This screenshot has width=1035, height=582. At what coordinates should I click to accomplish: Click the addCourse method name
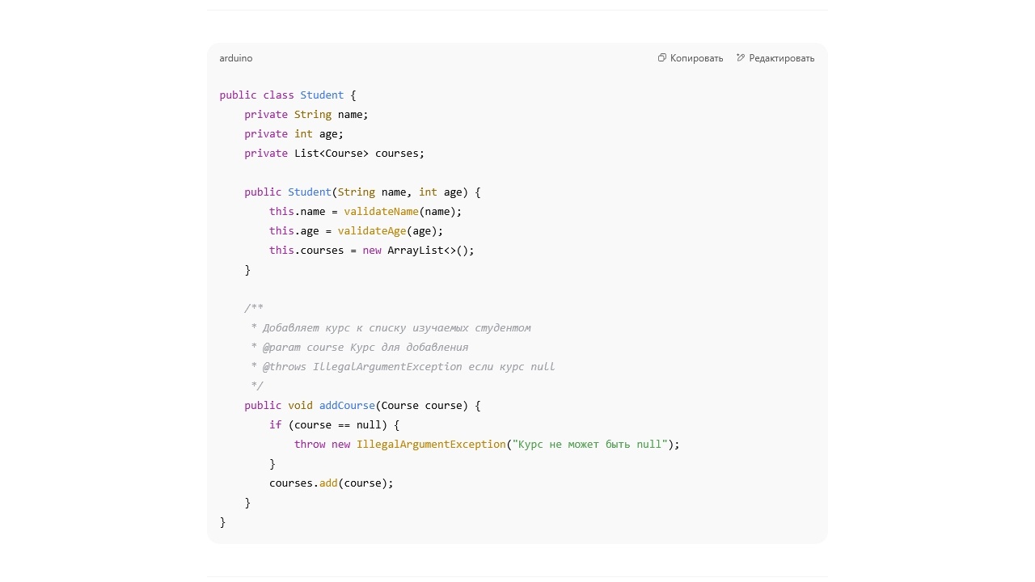click(x=347, y=405)
